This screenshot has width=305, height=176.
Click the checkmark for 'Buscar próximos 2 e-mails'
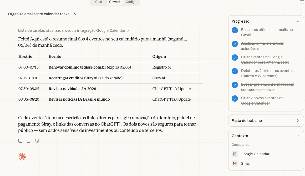click(235, 85)
